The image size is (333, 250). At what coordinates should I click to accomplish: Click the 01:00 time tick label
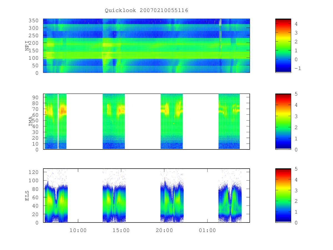coord(207,230)
